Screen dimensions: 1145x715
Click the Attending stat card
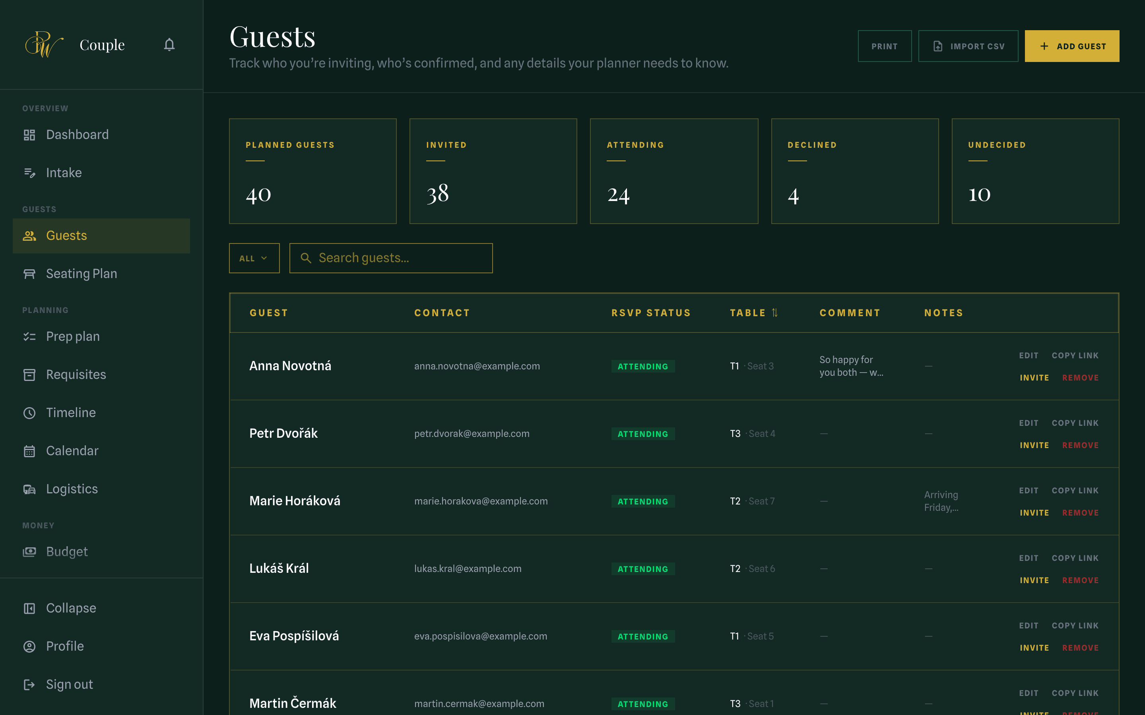tap(674, 171)
